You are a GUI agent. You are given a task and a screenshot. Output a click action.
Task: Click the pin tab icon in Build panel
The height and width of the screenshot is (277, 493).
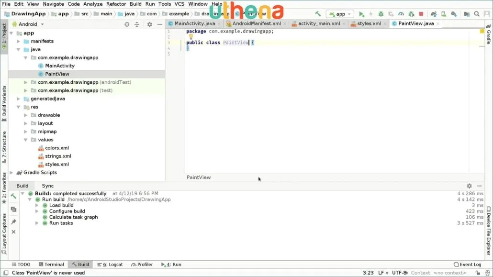pyautogui.click(x=13, y=222)
